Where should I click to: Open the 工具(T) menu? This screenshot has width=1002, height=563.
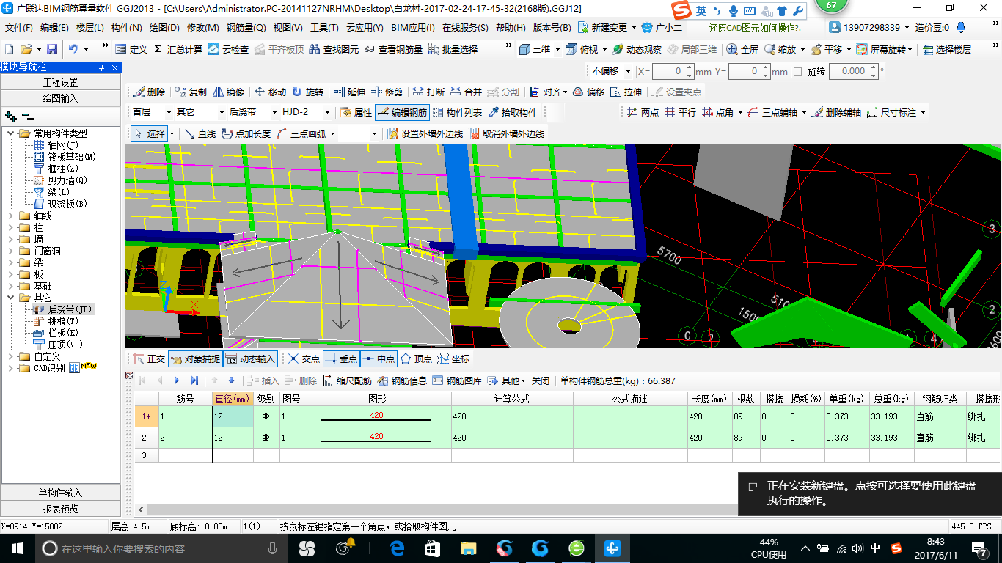tap(324, 28)
